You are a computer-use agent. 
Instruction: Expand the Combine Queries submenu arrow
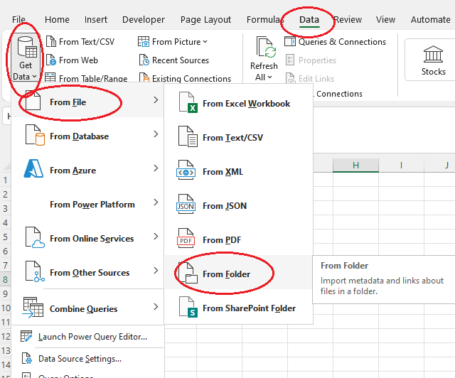click(156, 307)
